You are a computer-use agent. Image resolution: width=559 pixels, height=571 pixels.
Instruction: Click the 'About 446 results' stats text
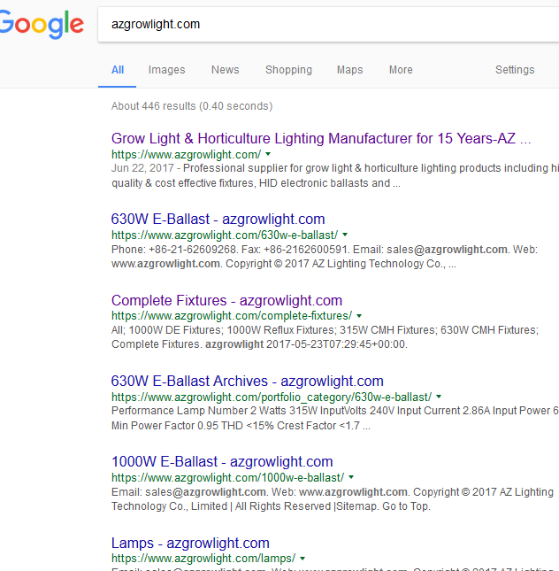tap(192, 106)
